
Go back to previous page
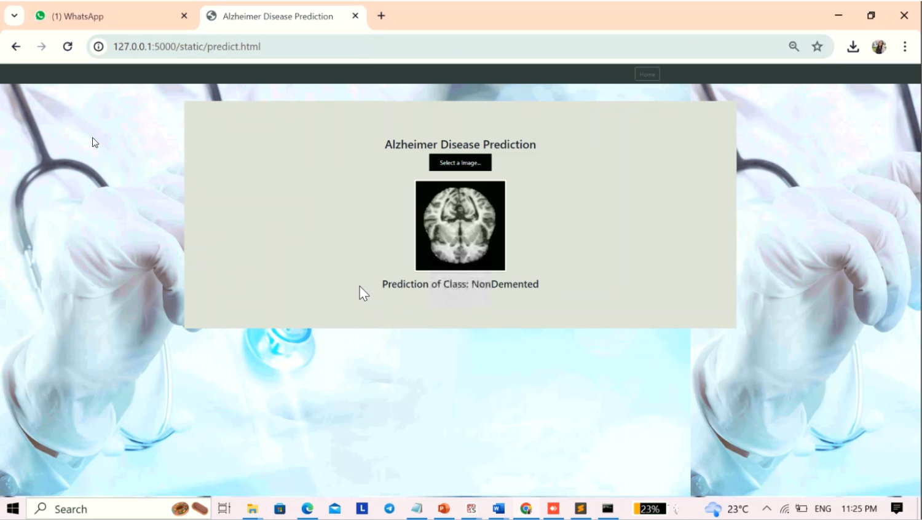[x=16, y=47]
